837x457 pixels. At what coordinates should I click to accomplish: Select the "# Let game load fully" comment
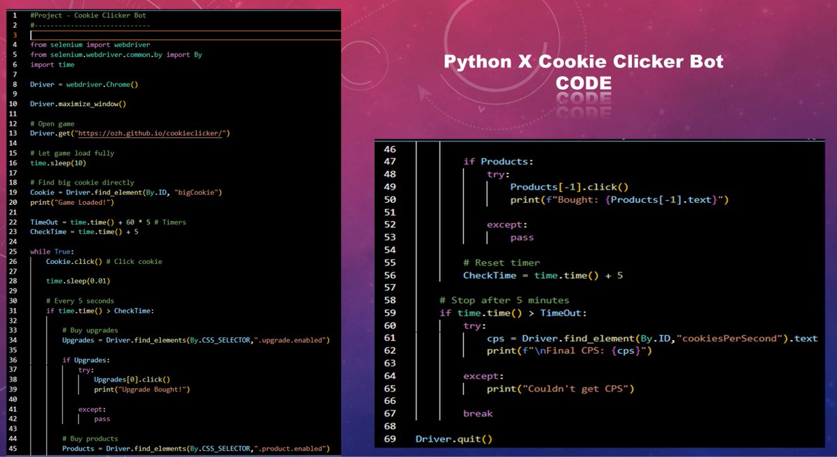coord(72,153)
